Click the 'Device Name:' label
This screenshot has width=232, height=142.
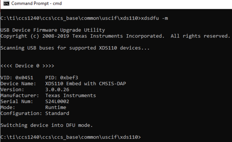(18, 83)
